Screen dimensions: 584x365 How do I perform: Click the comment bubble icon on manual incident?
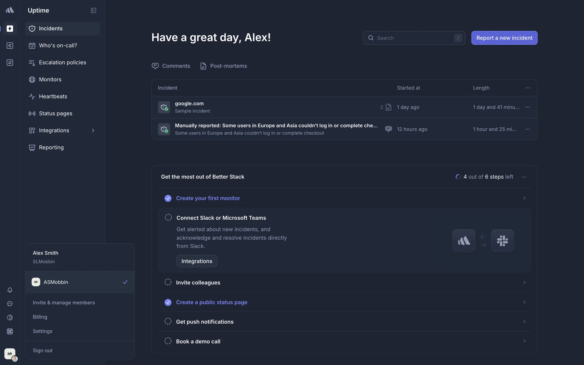[x=388, y=129]
